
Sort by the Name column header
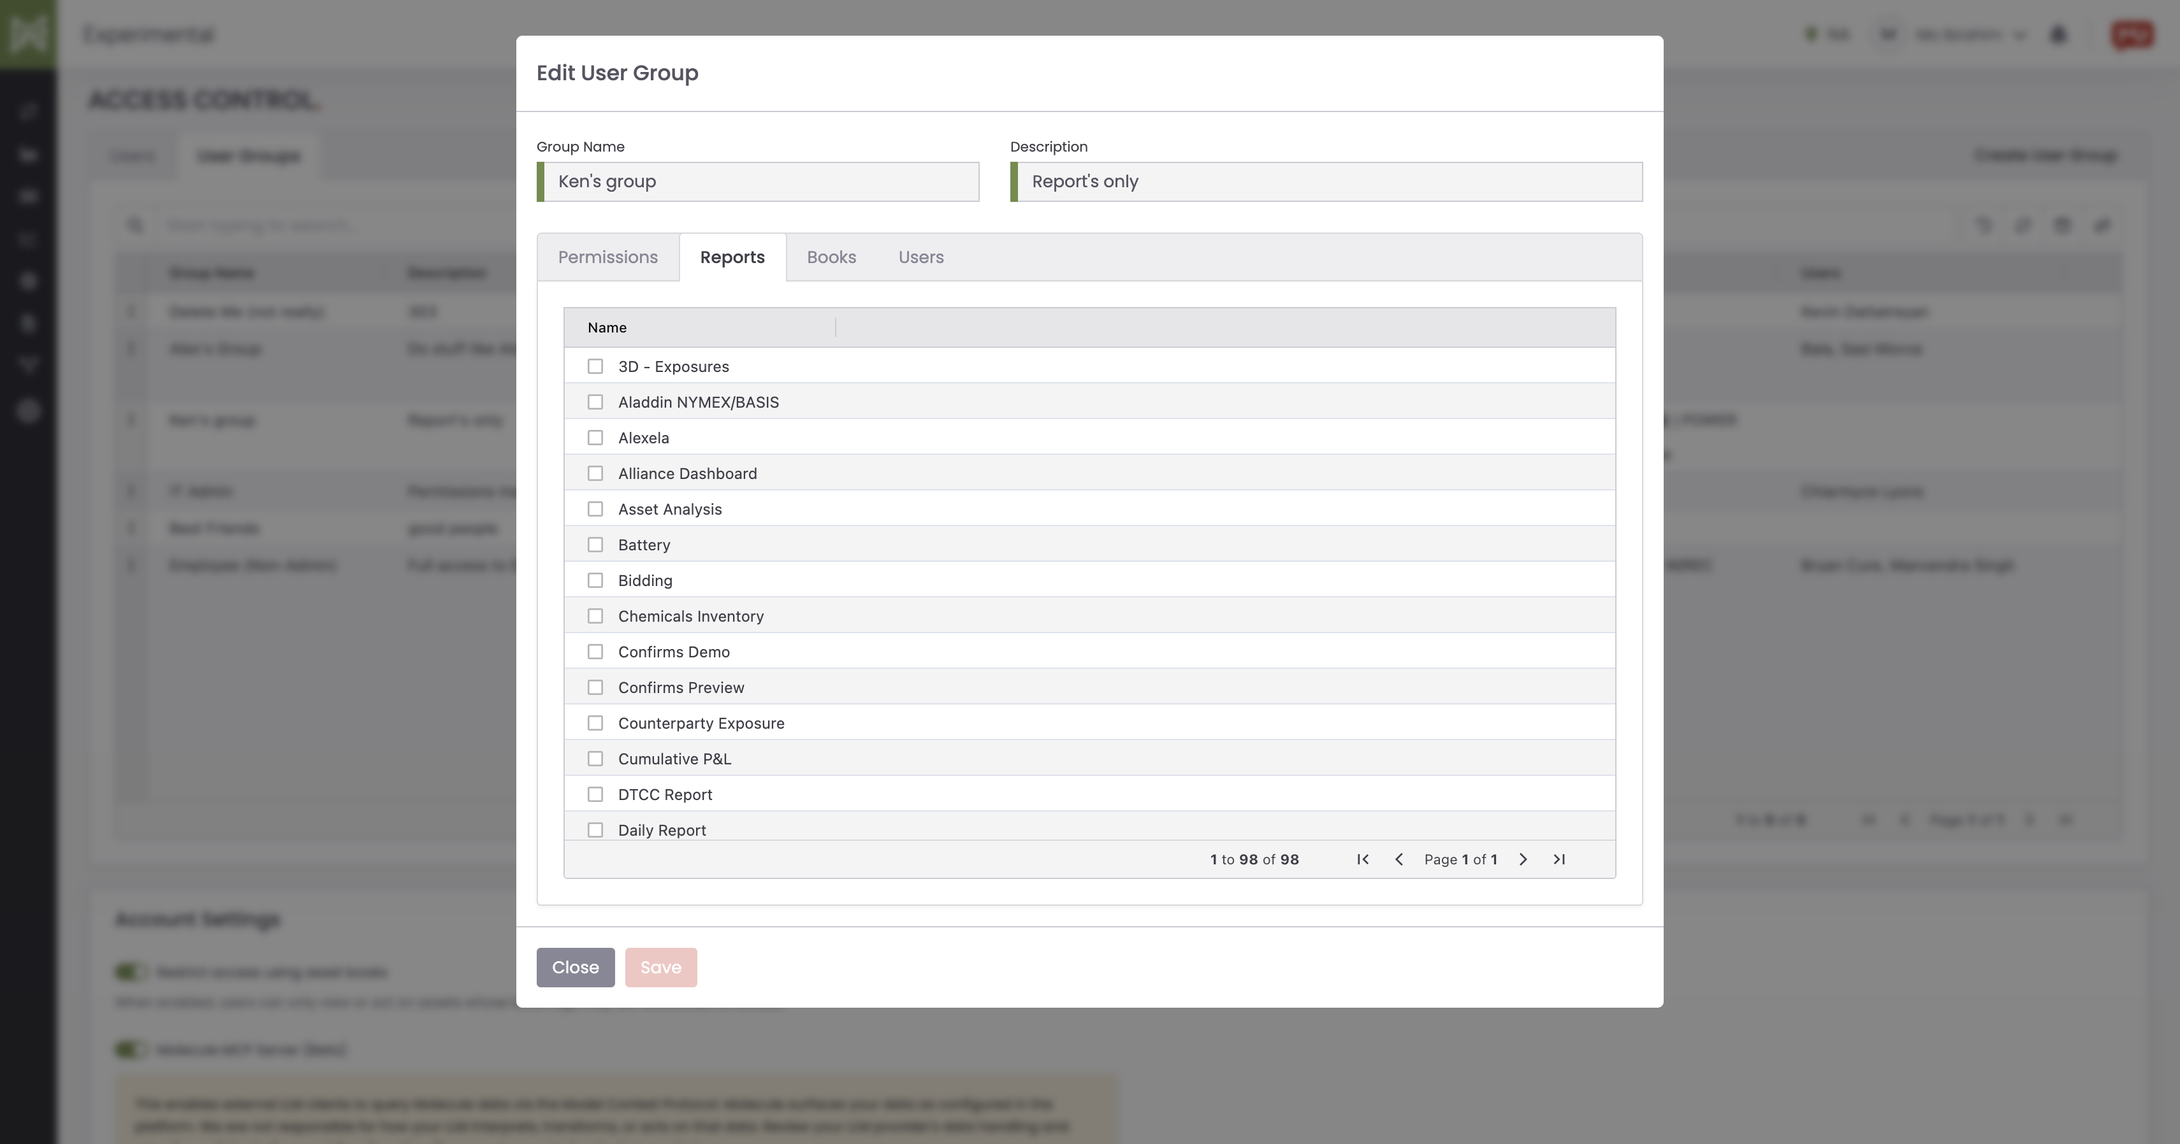point(607,327)
